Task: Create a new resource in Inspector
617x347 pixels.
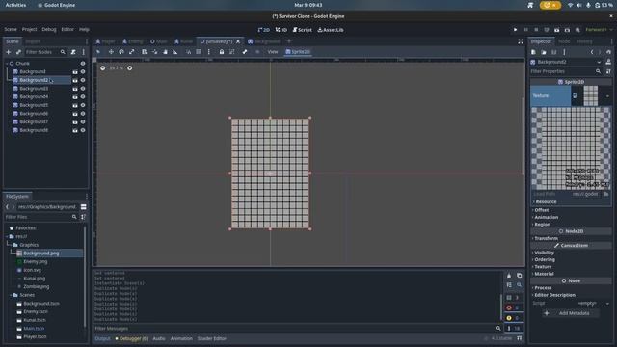Action: tap(533, 52)
